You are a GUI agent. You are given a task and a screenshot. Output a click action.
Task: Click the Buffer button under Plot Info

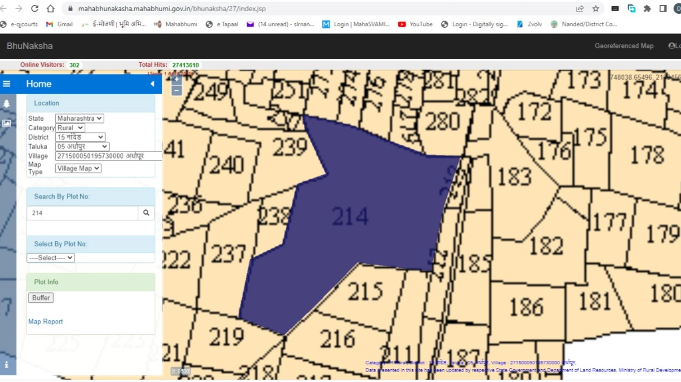coord(41,298)
